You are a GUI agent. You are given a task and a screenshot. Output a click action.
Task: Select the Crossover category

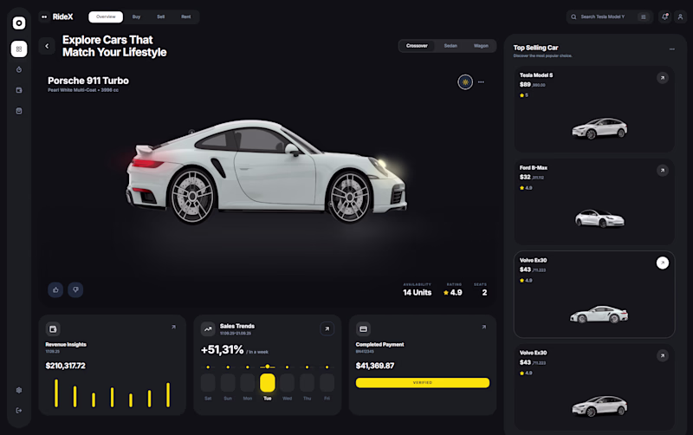(x=417, y=46)
